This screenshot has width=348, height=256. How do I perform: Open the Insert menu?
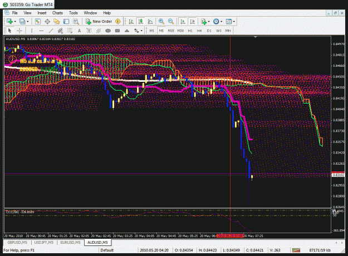[x=42, y=13]
